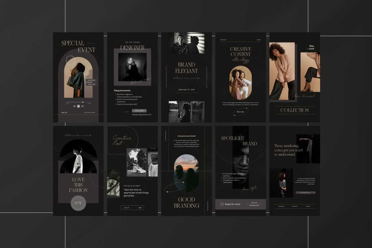Click the man-in-glasses photo in Spotlight Brand
This screenshot has height=248, width=372.
(241, 157)
